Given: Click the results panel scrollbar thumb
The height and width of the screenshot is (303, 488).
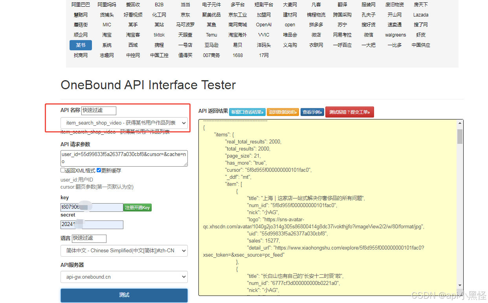Looking at the screenshot, I should click(x=460, y=136).
